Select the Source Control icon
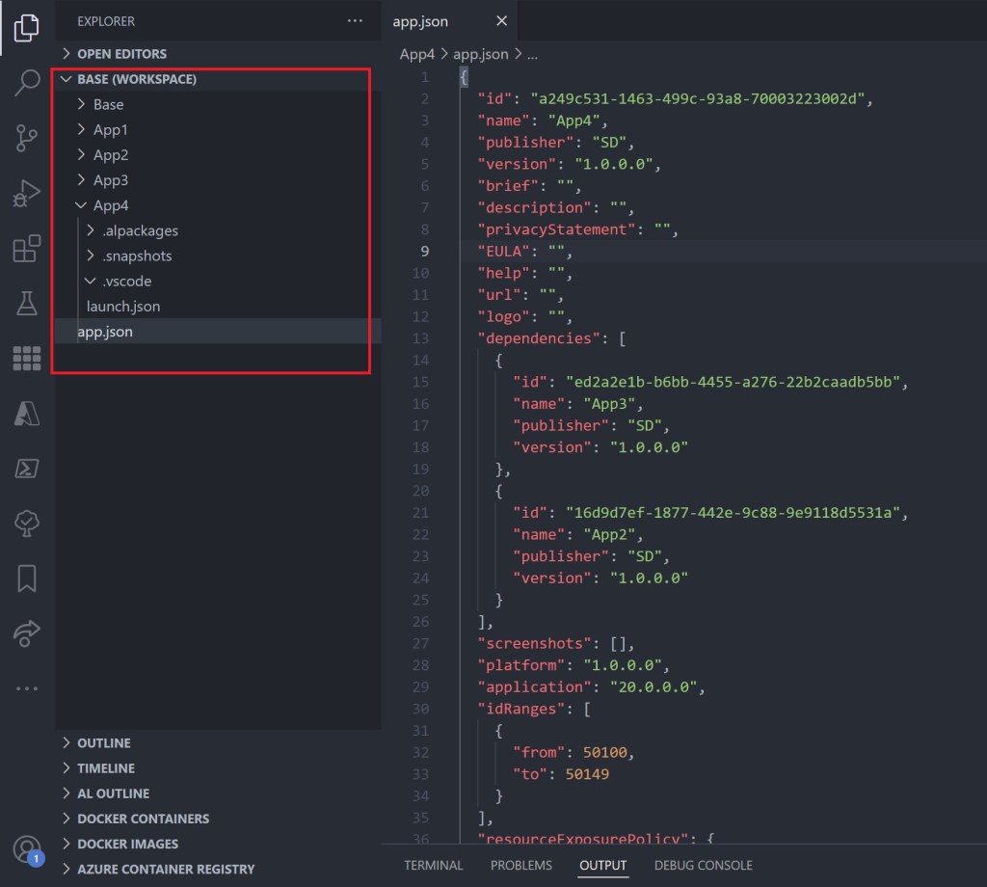The height and width of the screenshot is (887, 987). 26,138
